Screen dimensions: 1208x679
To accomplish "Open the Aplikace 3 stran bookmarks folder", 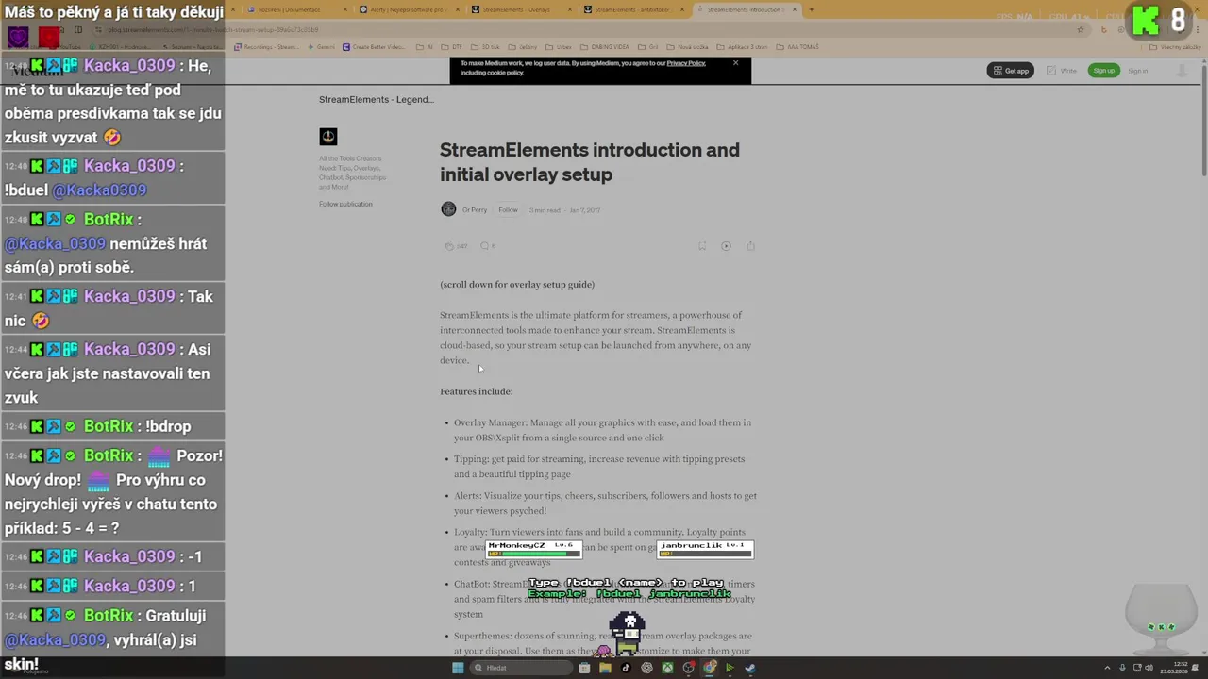I will click(741, 46).
